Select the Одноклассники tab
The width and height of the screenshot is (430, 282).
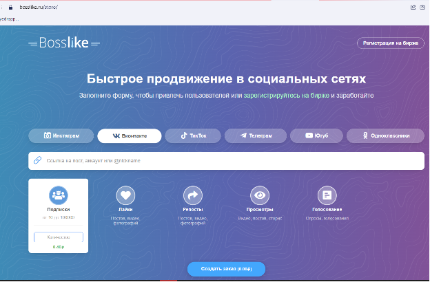tap(385, 135)
